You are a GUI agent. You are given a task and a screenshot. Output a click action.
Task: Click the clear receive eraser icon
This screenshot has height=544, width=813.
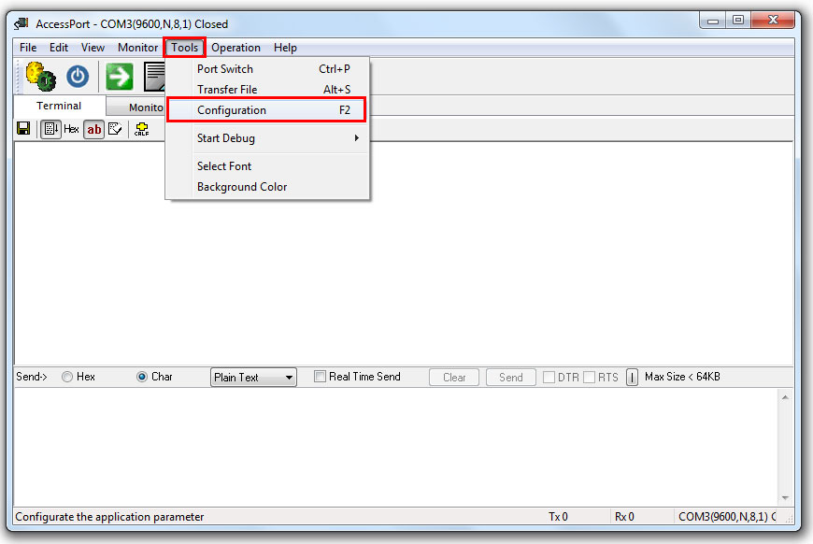point(115,129)
